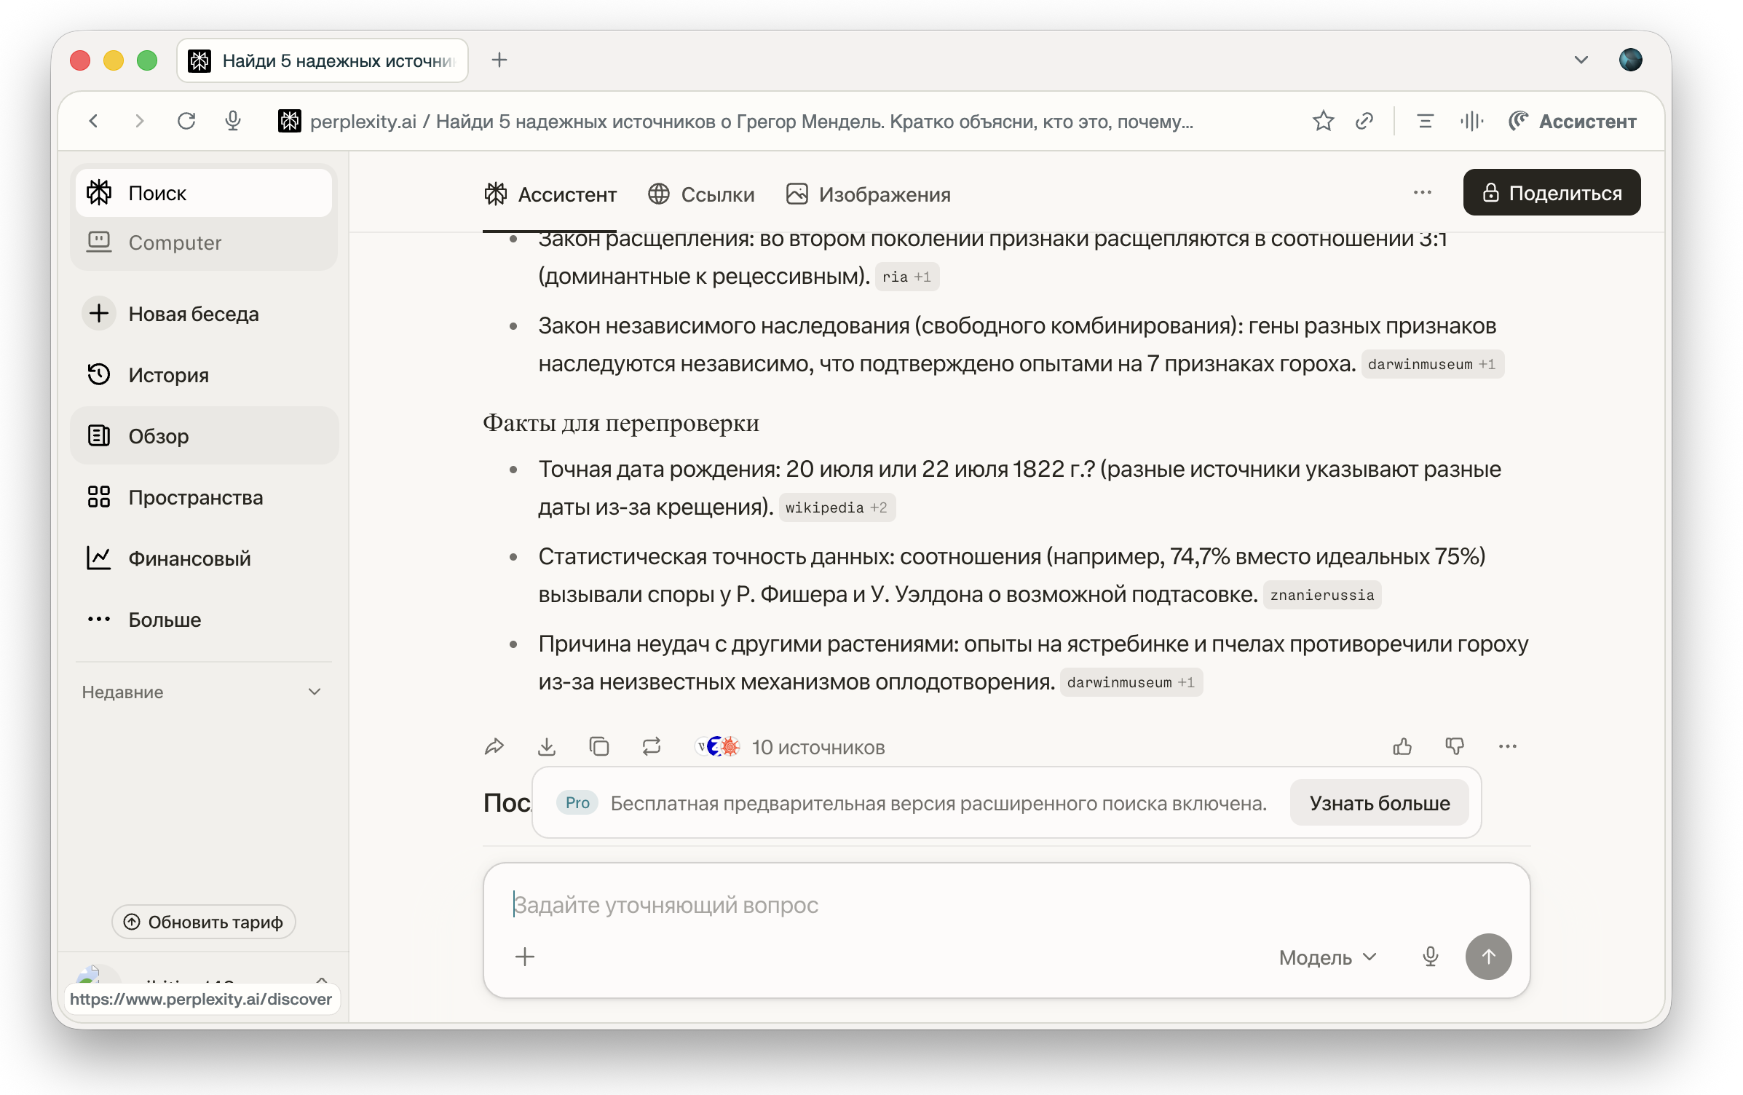This screenshot has width=1743, height=1095.
Task: Dislike the answer with thumbs down
Action: point(1455,746)
